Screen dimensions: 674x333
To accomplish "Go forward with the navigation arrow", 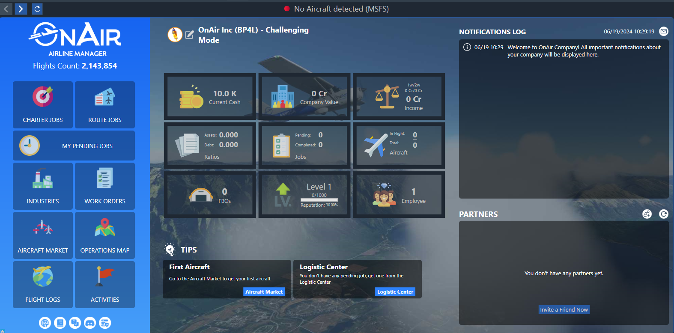I will click(21, 9).
